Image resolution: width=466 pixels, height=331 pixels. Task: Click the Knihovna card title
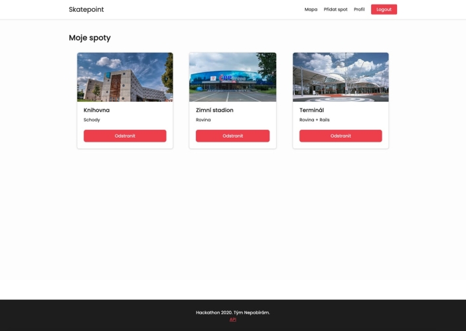coord(97,111)
